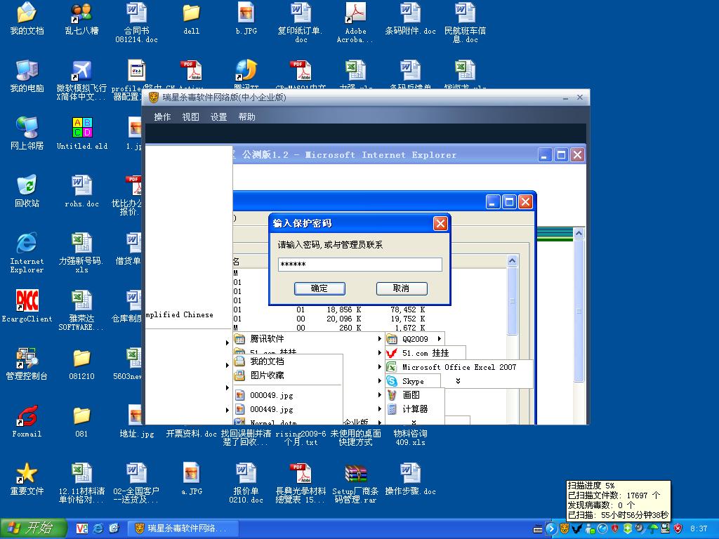Click the protection password input field

tap(359, 265)
